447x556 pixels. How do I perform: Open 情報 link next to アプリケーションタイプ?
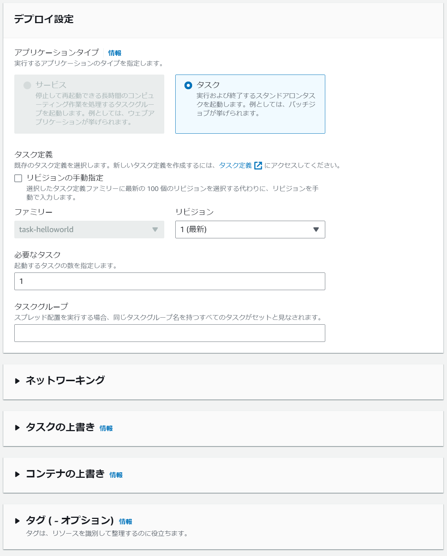[115, 53]
